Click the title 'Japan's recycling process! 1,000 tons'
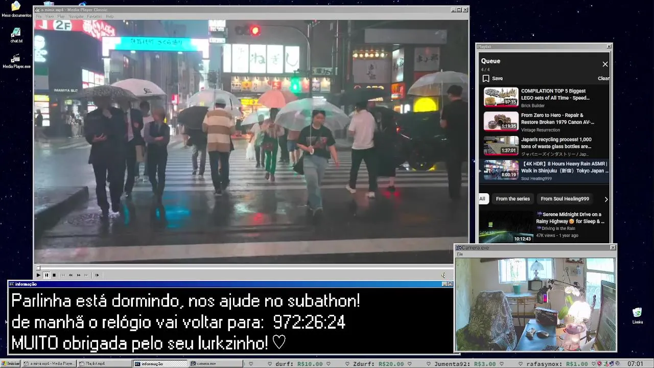Image resolution: width=654 pixels, height=368 pixels. (556, 143)
